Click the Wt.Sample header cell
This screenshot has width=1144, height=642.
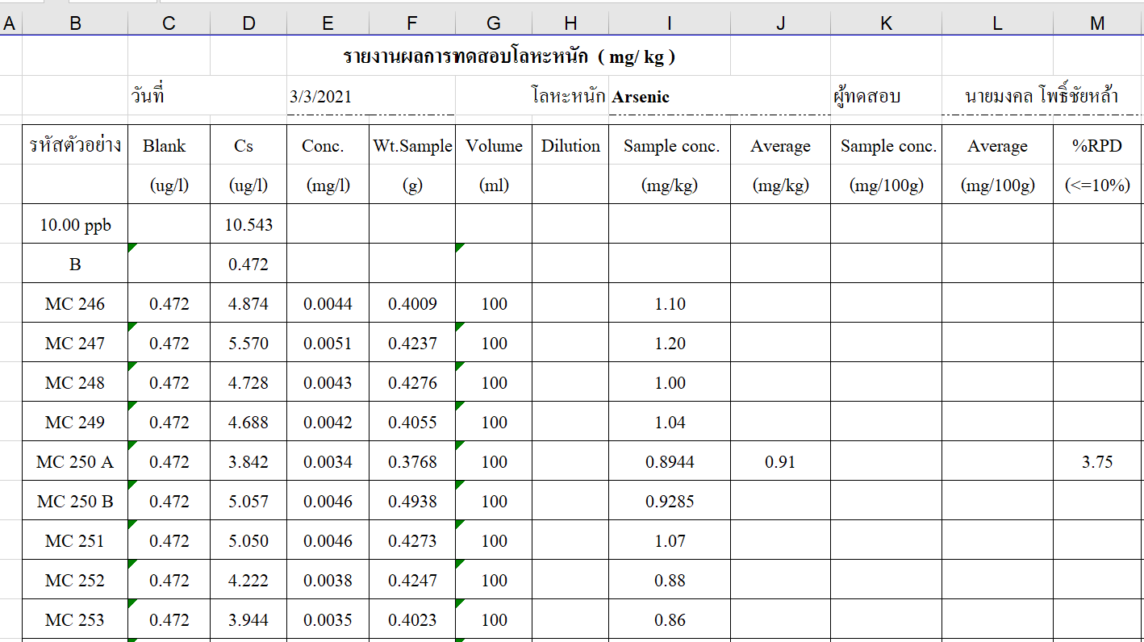412,146
